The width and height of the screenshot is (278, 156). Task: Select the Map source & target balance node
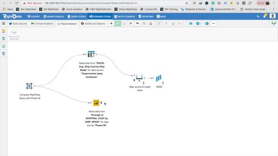point(139,78)
